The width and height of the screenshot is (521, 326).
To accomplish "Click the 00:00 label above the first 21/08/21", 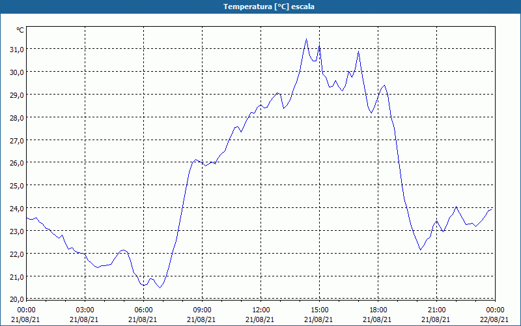I will [26, 310].
